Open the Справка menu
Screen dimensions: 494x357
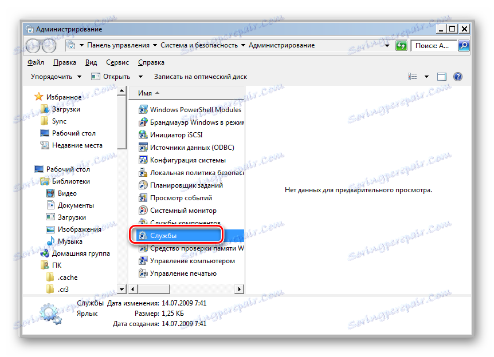click(151, 62)
